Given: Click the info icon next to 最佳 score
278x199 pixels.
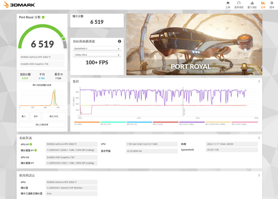Looking at the screenshot, I should (x=61, y=74).
